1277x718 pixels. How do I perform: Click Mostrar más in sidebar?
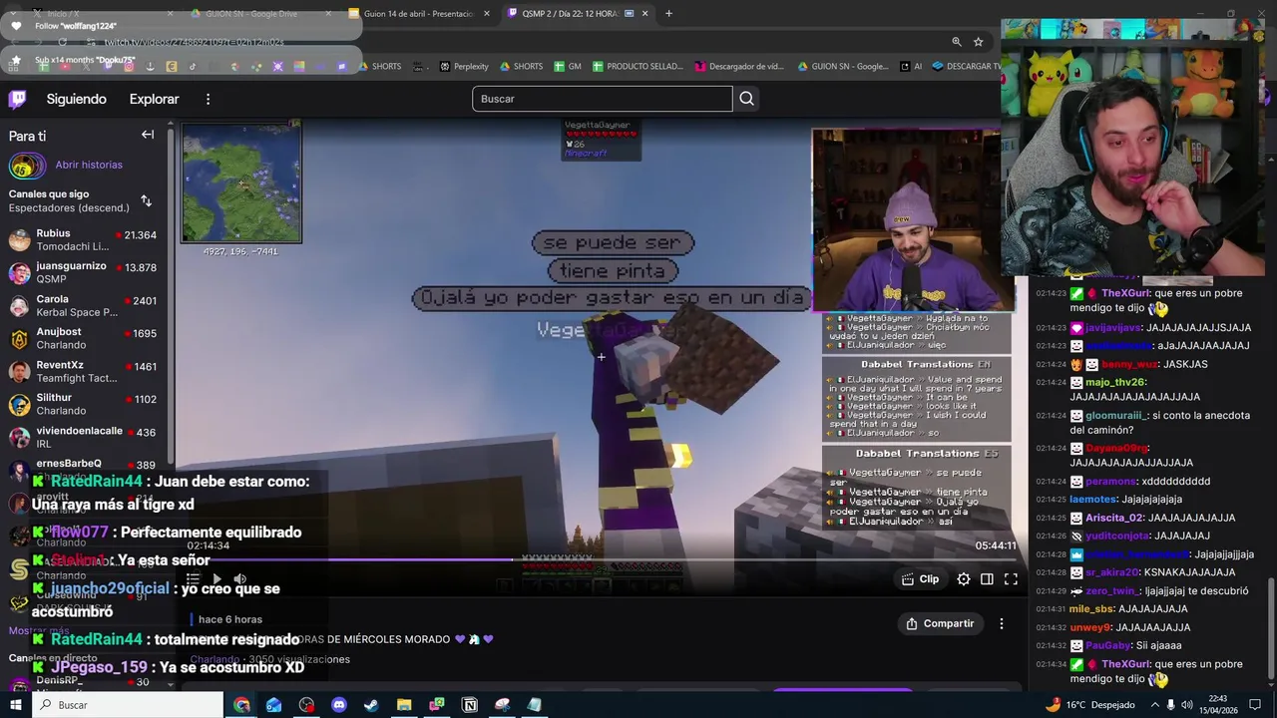coord(39,630)
